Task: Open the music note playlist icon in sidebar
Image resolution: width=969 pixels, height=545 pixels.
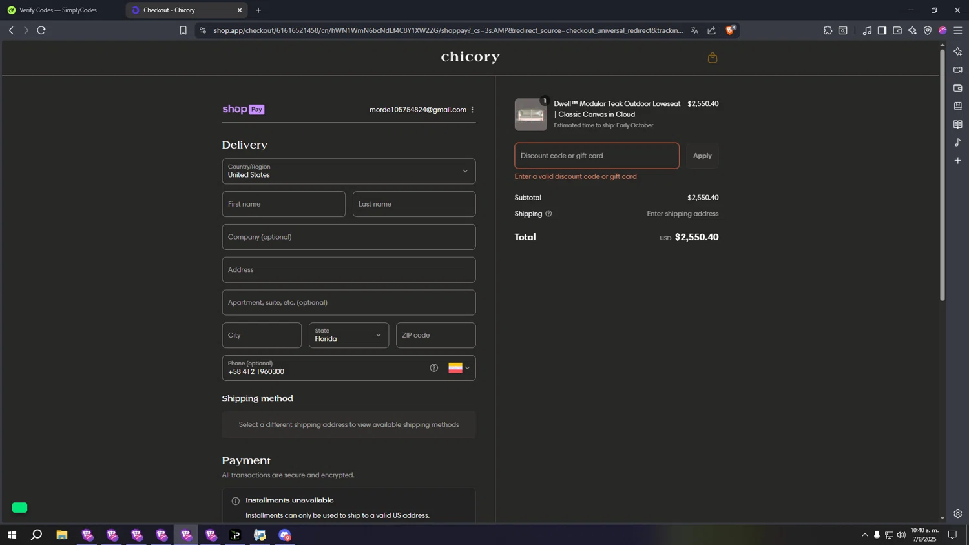Action: coord(958,142)
